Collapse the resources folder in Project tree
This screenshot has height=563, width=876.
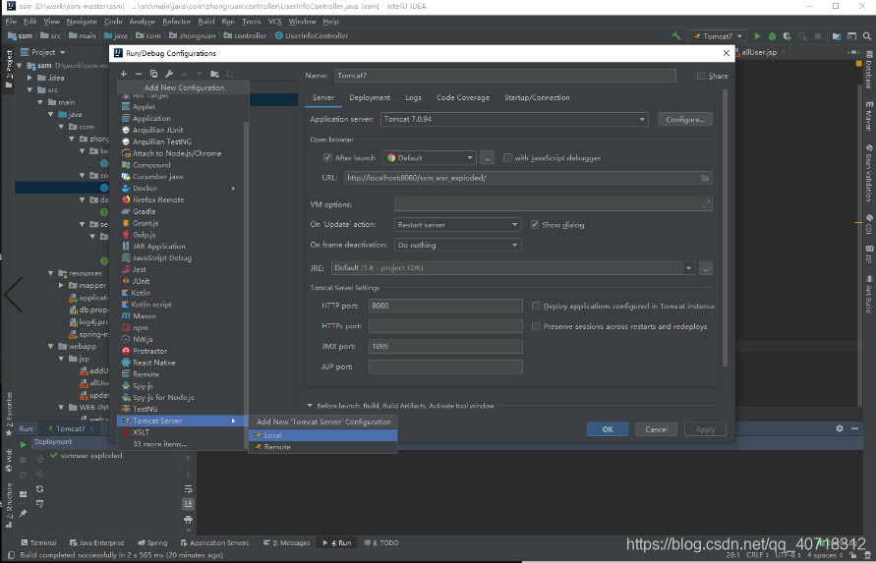[51, 273]
